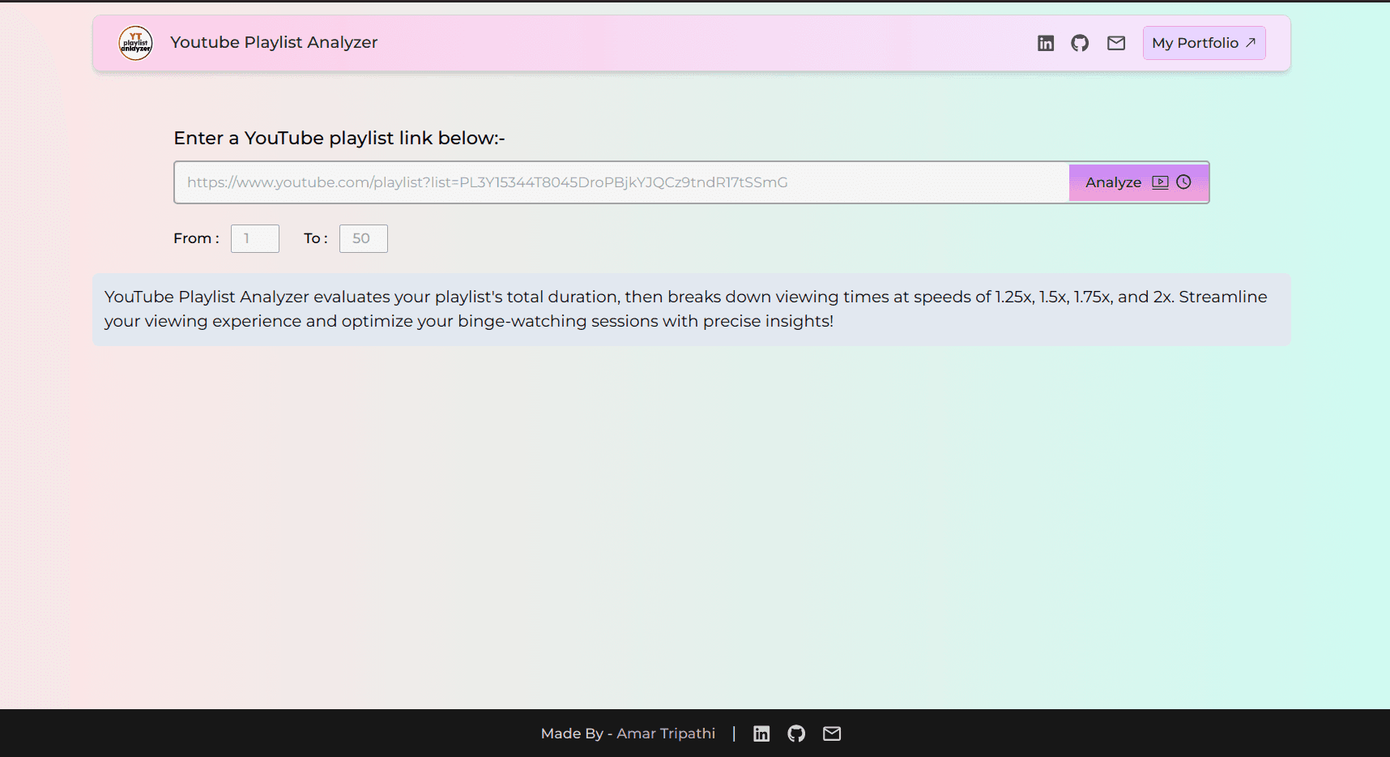Open the GitHub icon in the footer

[796, 733]
